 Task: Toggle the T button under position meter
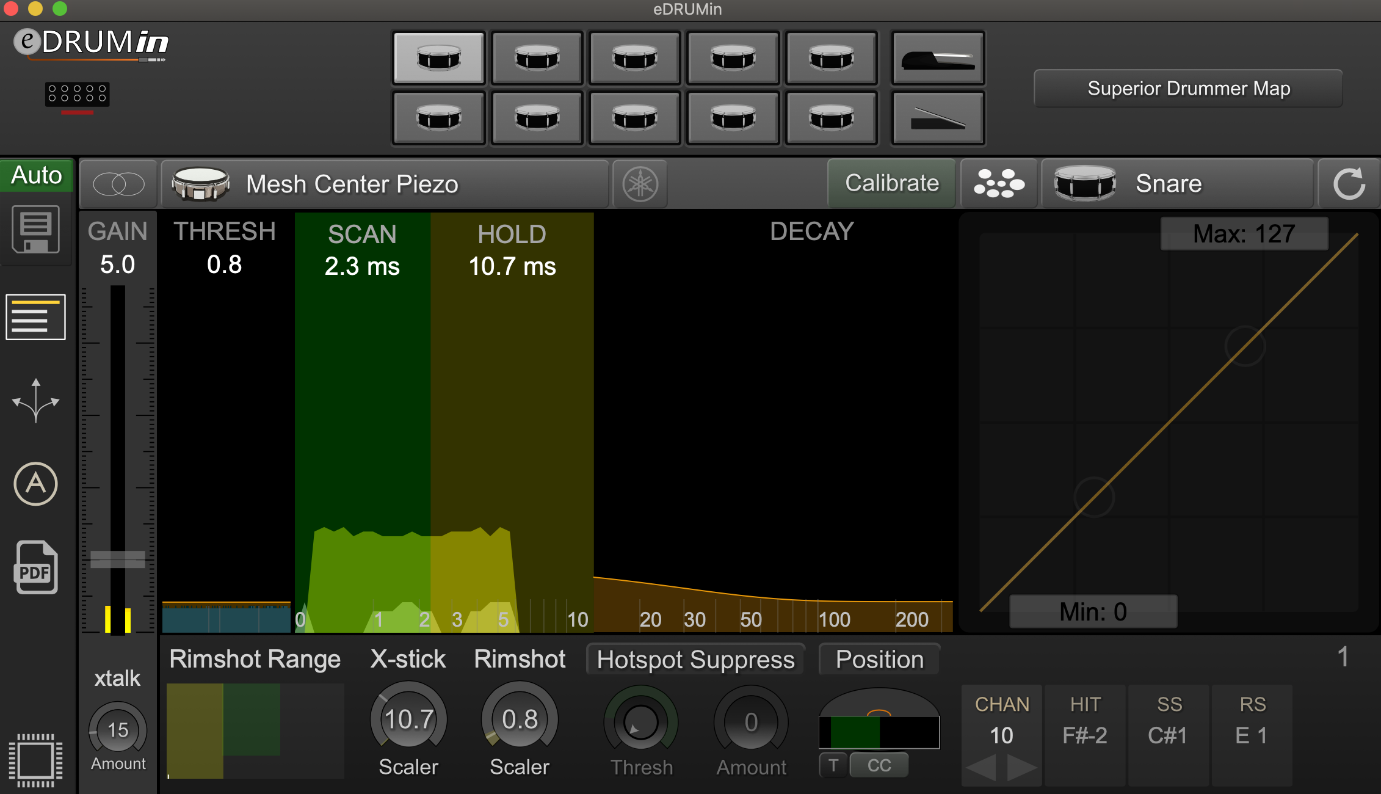833,765
